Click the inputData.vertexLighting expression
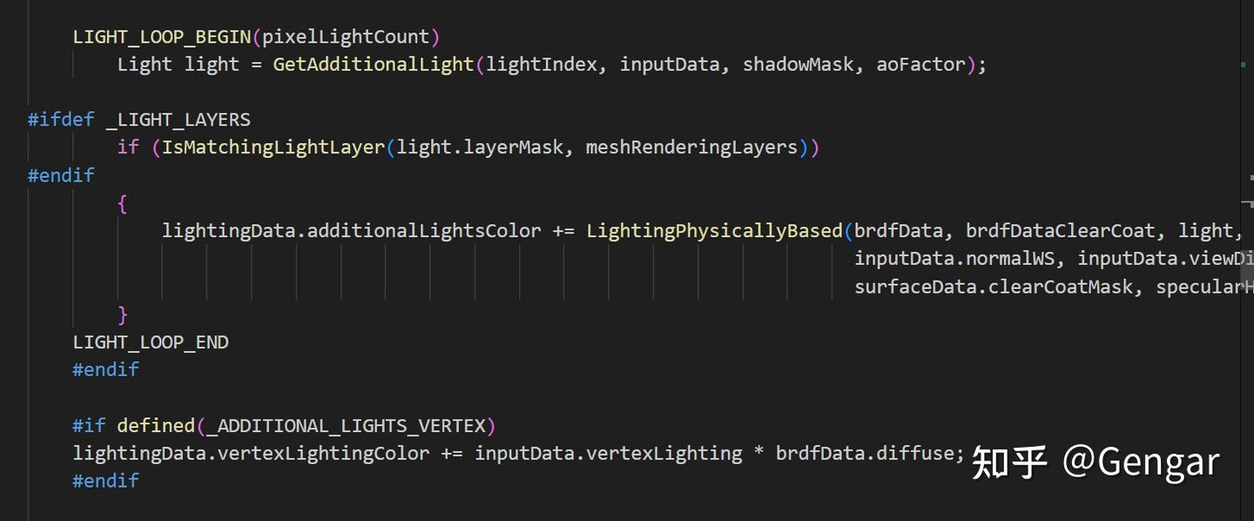The height and width of the screenshot is (521, 1254). pyautogui.click(x=608, y=454)
